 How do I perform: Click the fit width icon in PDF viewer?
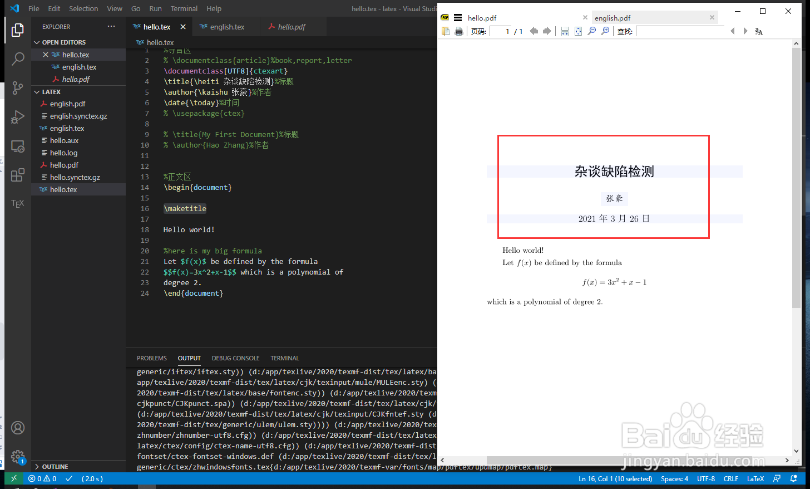point(565,31)
